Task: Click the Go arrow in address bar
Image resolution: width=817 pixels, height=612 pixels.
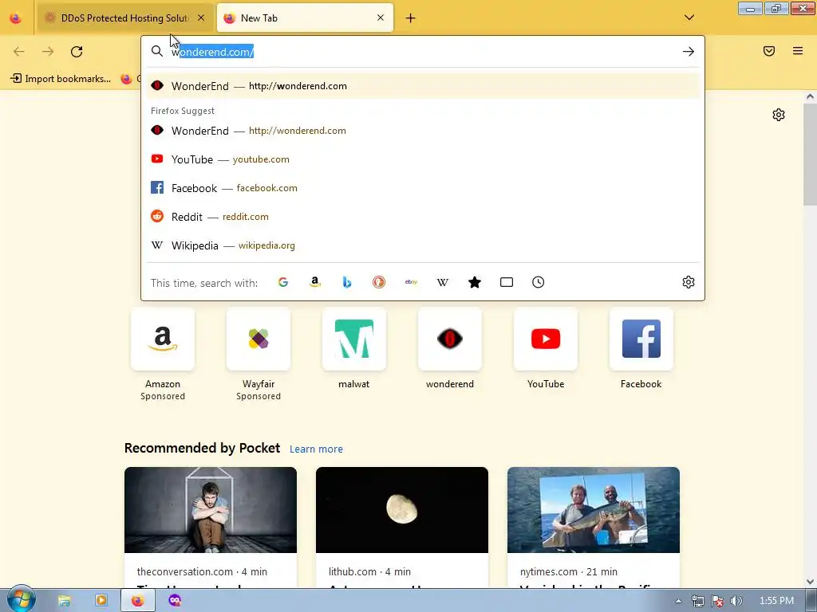Action: [x=689, y=52]
